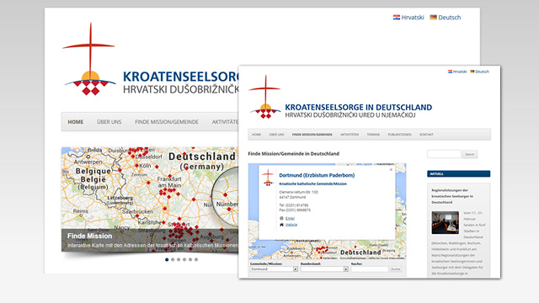
Task: Open KONTAKT in the front page navigation
Action: (426, 135)
